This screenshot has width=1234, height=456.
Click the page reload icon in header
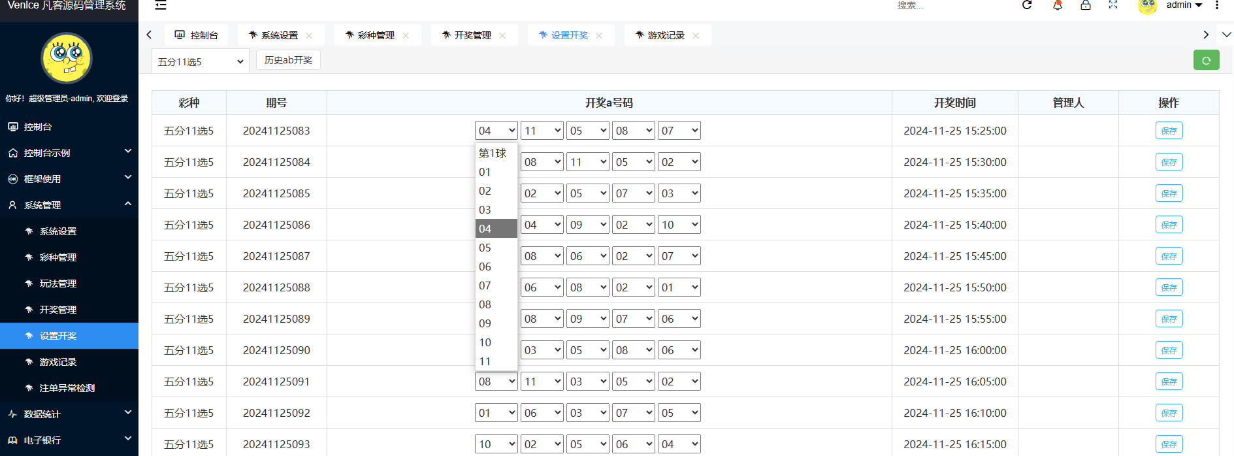1027,5
